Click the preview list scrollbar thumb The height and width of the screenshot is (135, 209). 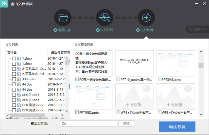click(x=201, y=65)
